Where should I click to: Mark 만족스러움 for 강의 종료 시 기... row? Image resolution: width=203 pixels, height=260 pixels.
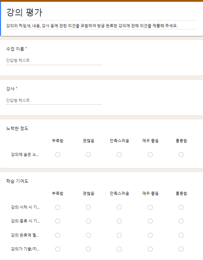pyautogui.click(x=119, y=221)
